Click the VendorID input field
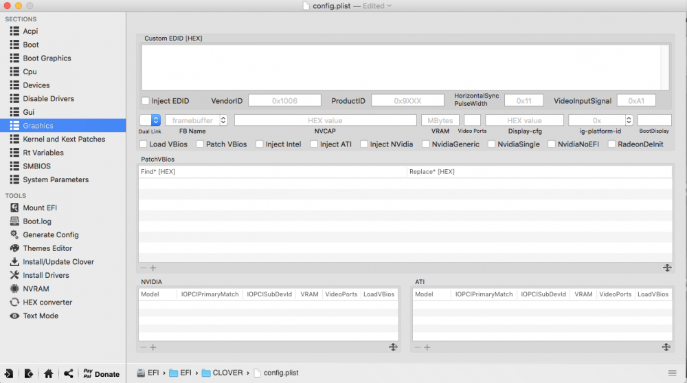 [285, 100]
